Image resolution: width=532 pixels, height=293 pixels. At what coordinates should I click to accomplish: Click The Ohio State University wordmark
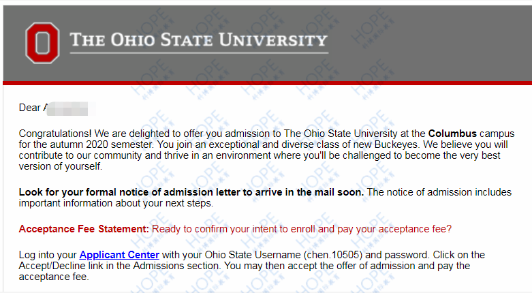coord(198,40)
